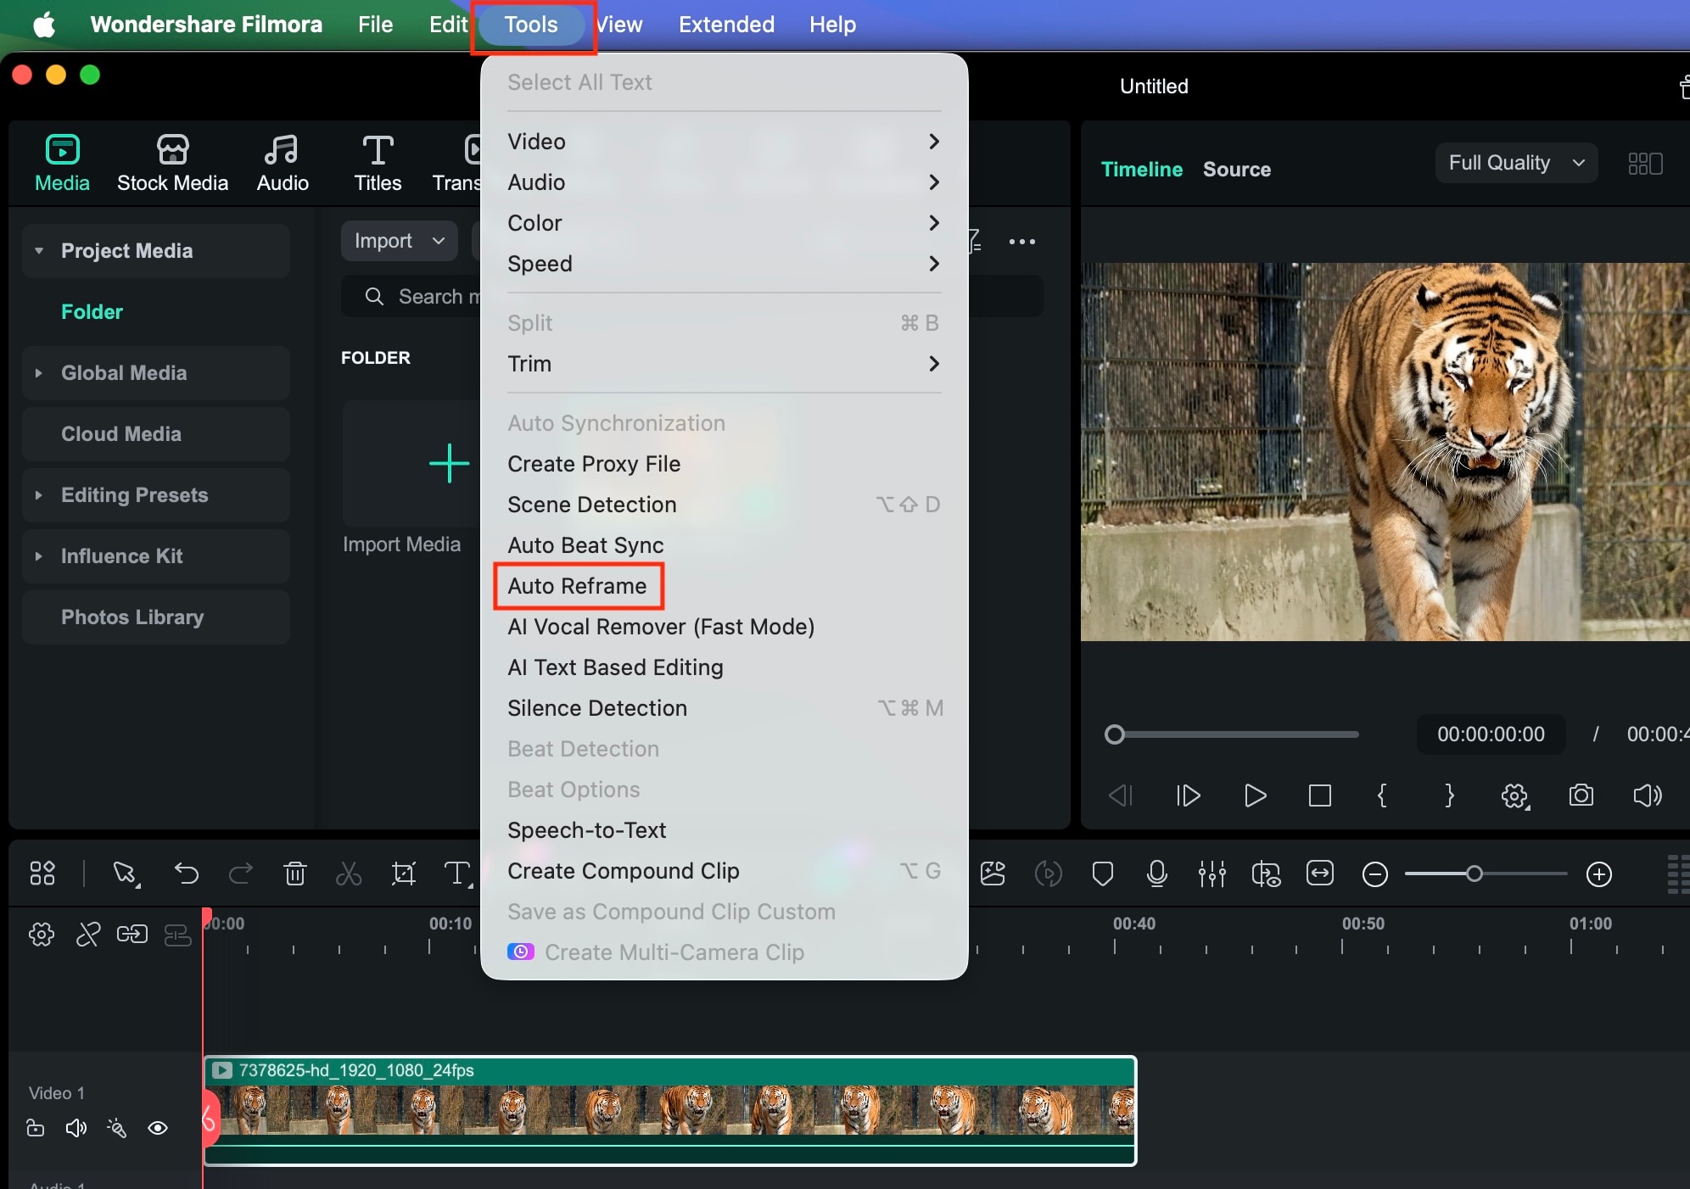Hide the Video 1 track with the eye toggle
1690x1189 pixels.
158,1129
